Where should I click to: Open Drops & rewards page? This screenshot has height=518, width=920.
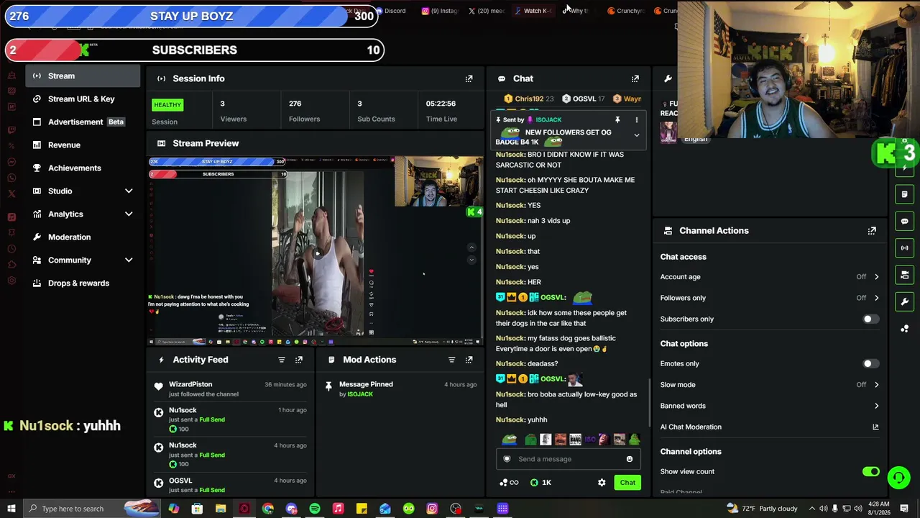coord(83,283)
